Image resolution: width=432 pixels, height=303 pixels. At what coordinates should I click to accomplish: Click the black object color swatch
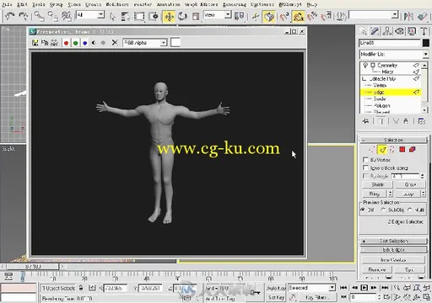[x=426, y=43]
